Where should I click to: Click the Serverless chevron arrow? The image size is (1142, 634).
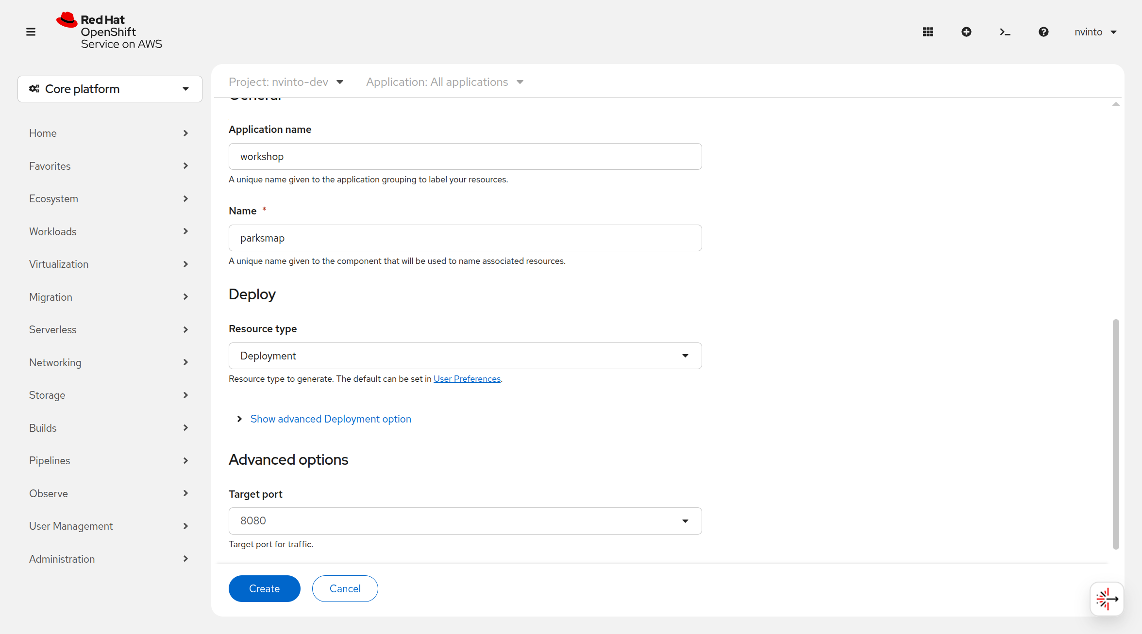tap(185, 329)
